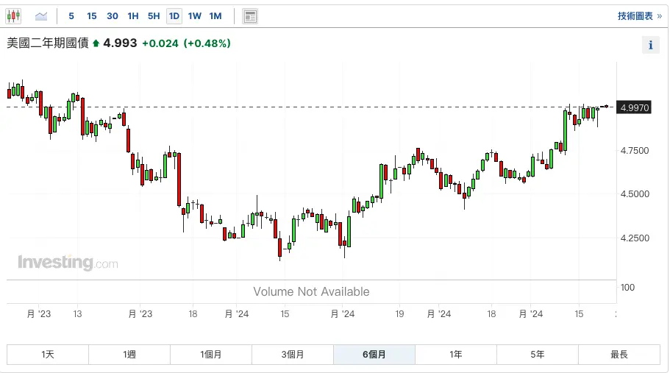Image resolution: width=670 pixels, height=373 pixels.
Task: Click the 4.9970 current price label
Action: coord(635,107)
